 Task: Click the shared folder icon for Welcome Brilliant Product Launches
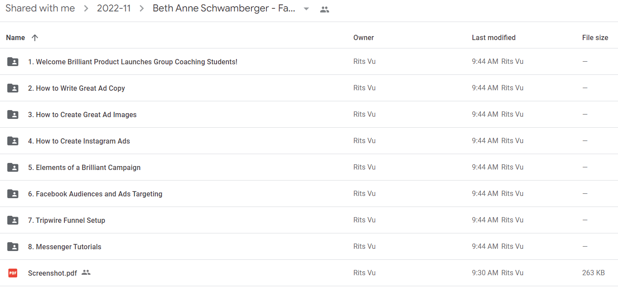[13, 62]
